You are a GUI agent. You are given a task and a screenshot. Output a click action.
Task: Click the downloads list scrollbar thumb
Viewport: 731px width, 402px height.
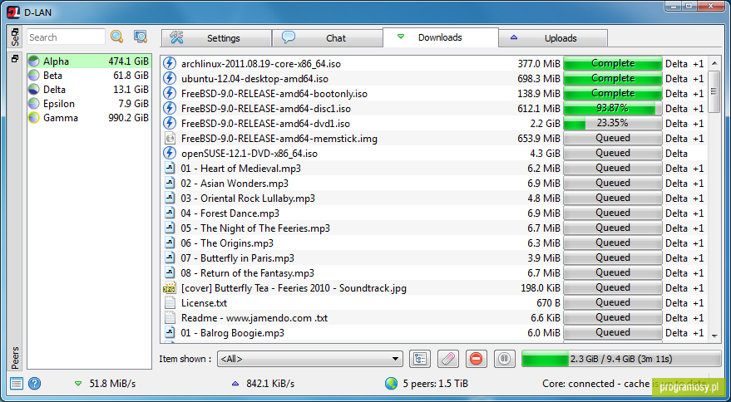(x=714, y=91)
